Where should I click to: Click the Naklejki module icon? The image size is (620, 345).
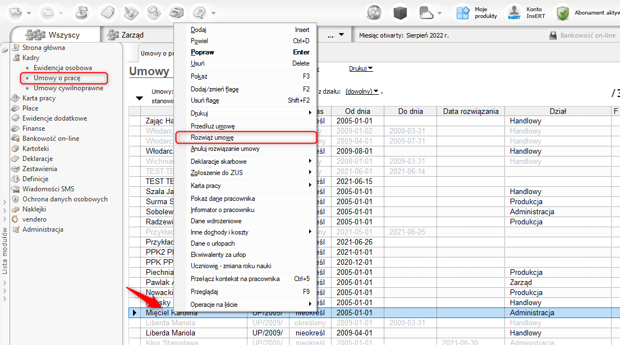pyautogui.click(x=15, y=209)
